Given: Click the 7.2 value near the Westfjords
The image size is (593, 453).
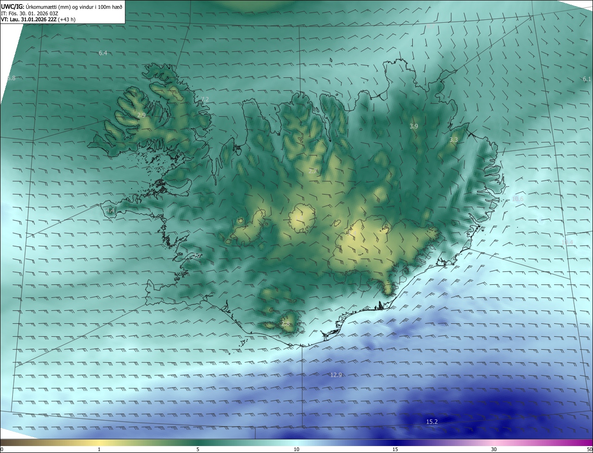Looking at the screenshot, I should point(205,100).
